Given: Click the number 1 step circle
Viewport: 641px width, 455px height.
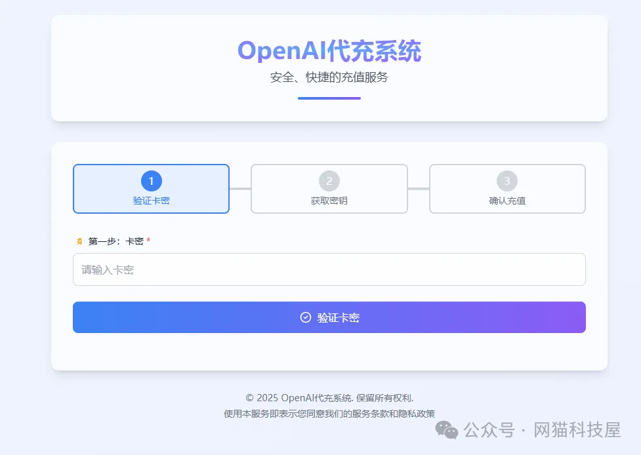Looking at the screenshot, I should point(152,181).
